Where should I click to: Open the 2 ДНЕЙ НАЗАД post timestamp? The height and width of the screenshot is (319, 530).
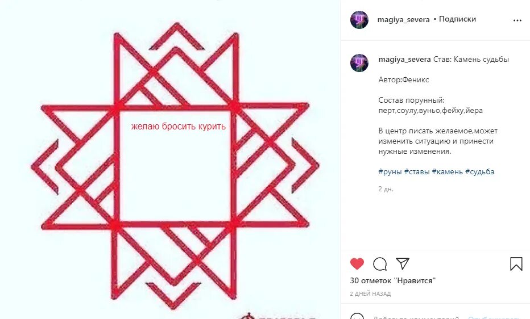[x=370, y=293]
